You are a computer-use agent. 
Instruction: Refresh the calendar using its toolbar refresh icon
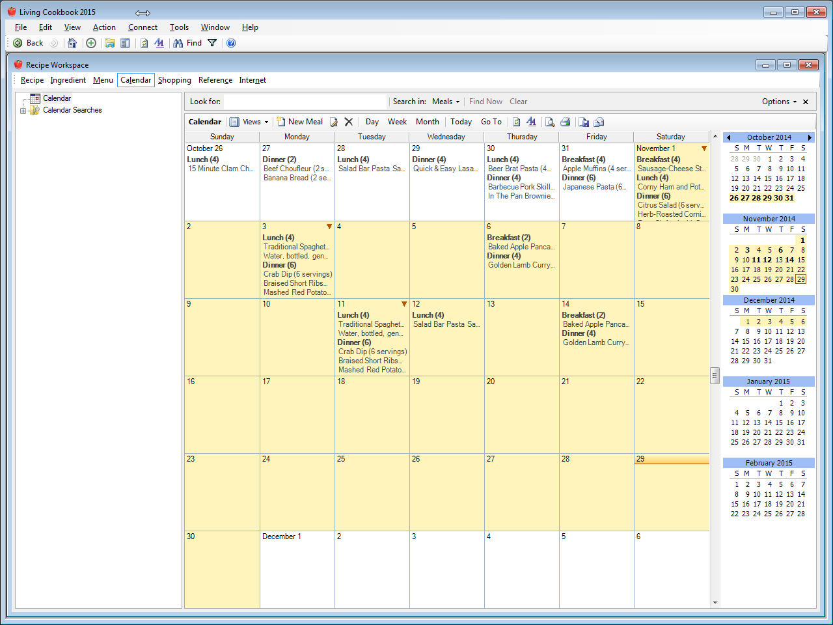[x=516, y=122]
